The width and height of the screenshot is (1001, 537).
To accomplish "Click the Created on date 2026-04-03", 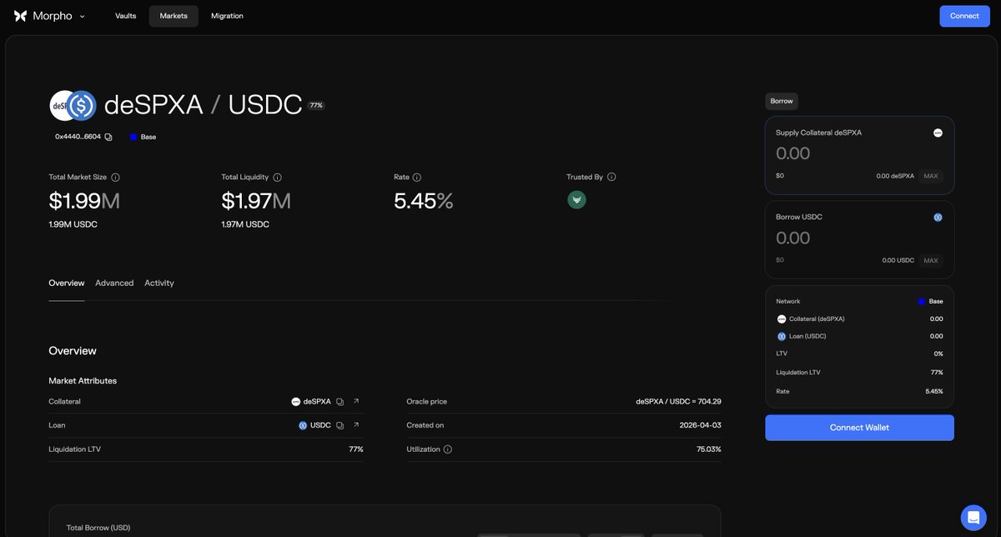I will click(701, 425).
